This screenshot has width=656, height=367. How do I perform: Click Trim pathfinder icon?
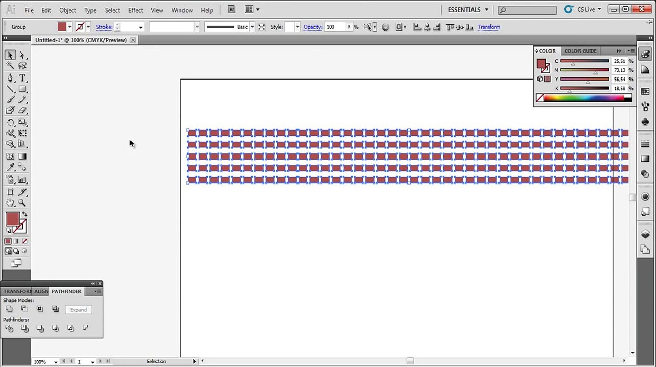[x=24, y=329]
